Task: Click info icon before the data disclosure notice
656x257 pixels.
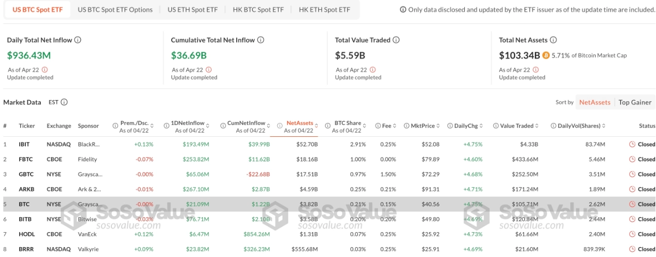Action: point(403,10)
